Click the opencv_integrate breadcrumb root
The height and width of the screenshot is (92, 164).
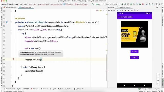(7, 4)
